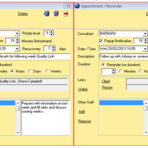
Task: Decrease the Recur every days value
Action: click(x=53, y=50)
